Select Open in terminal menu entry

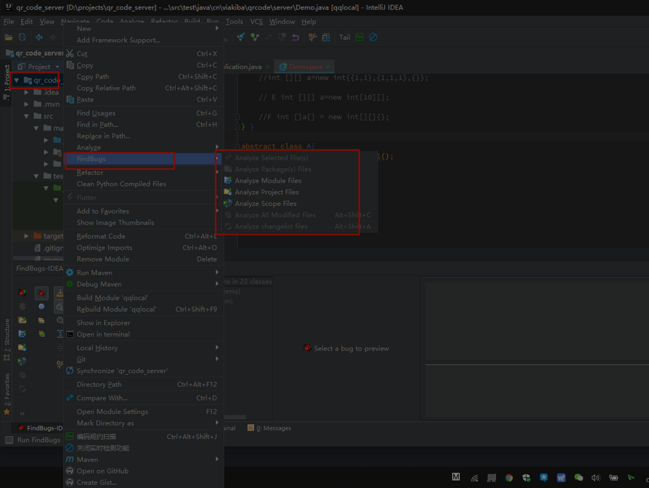click(x=144, y=334)
